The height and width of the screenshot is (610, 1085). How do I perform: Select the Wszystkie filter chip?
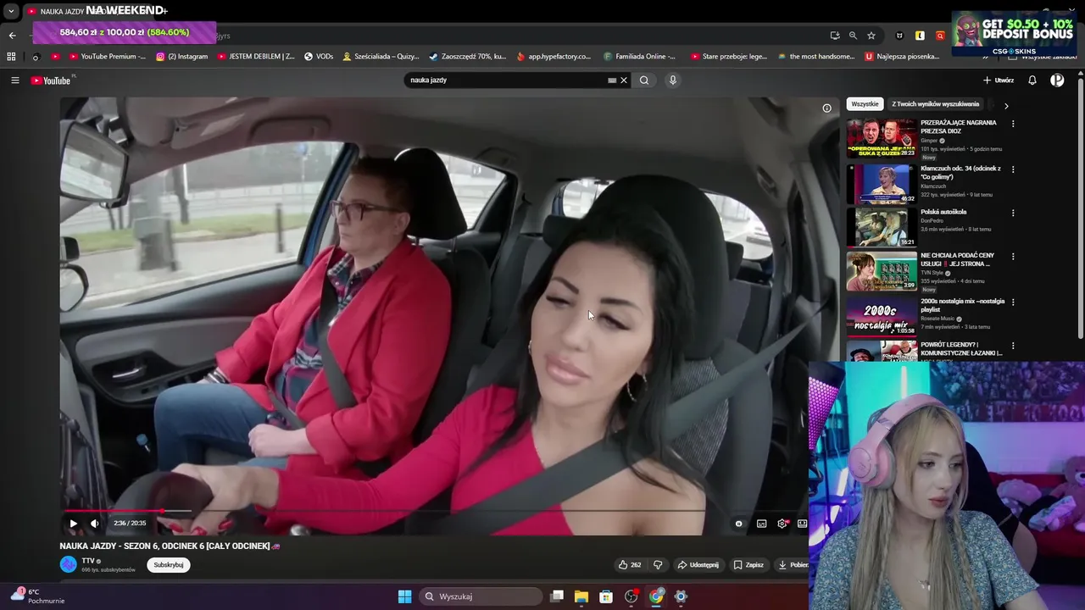click(865, 104)
